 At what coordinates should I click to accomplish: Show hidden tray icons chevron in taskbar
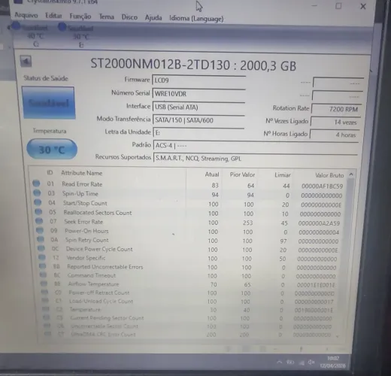(280, 362)
